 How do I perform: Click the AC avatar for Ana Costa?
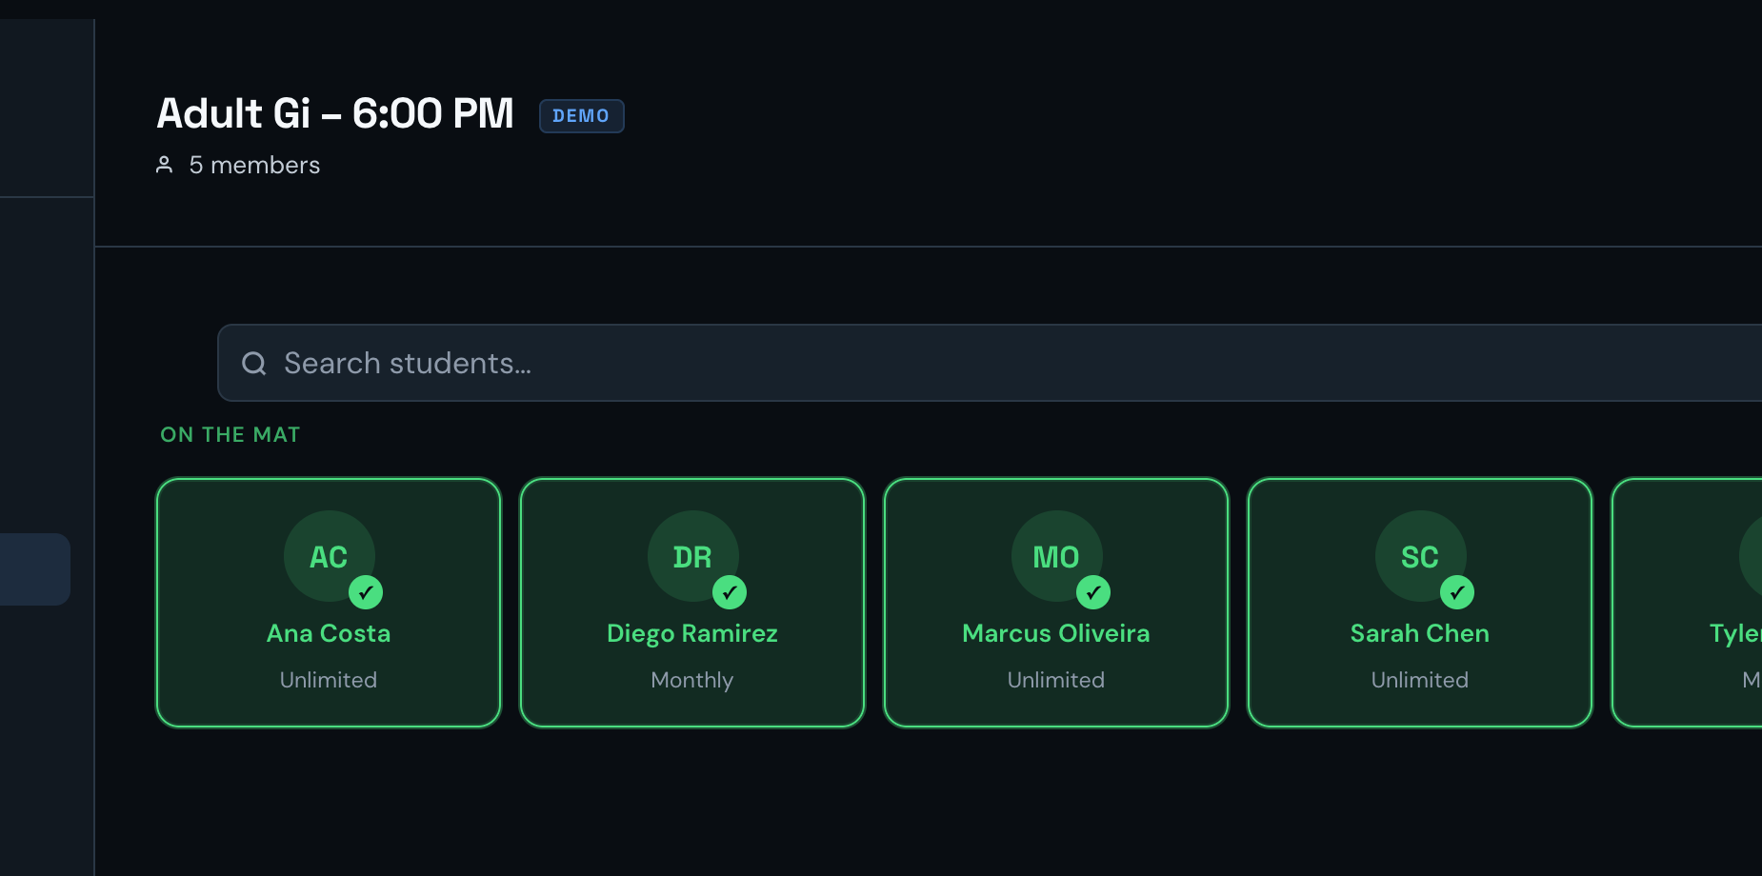[329, 556]
